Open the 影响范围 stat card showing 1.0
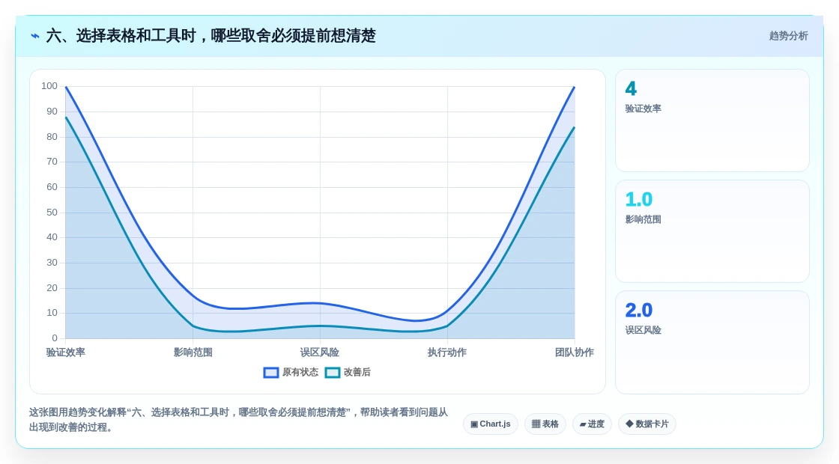The width and height of the screenshot is (839, 464). coord(712,231)
